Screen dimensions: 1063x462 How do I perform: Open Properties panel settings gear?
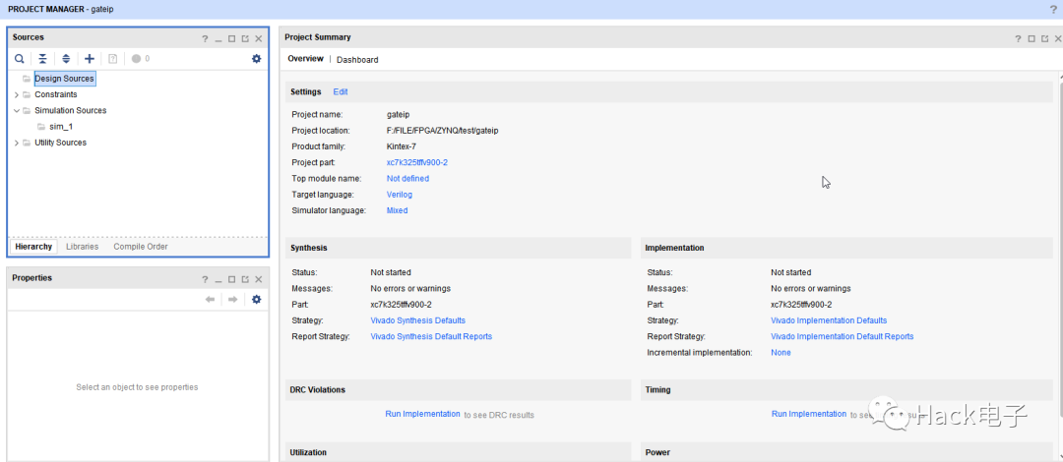tap(256, 300)
